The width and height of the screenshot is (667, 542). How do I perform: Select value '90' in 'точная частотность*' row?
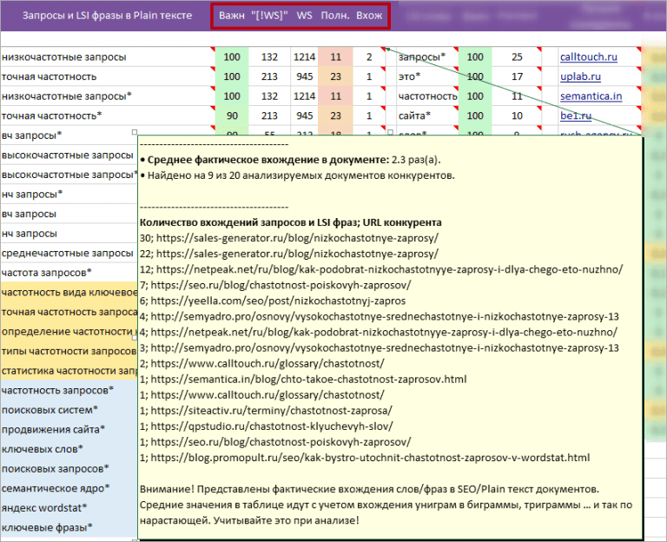232,116
